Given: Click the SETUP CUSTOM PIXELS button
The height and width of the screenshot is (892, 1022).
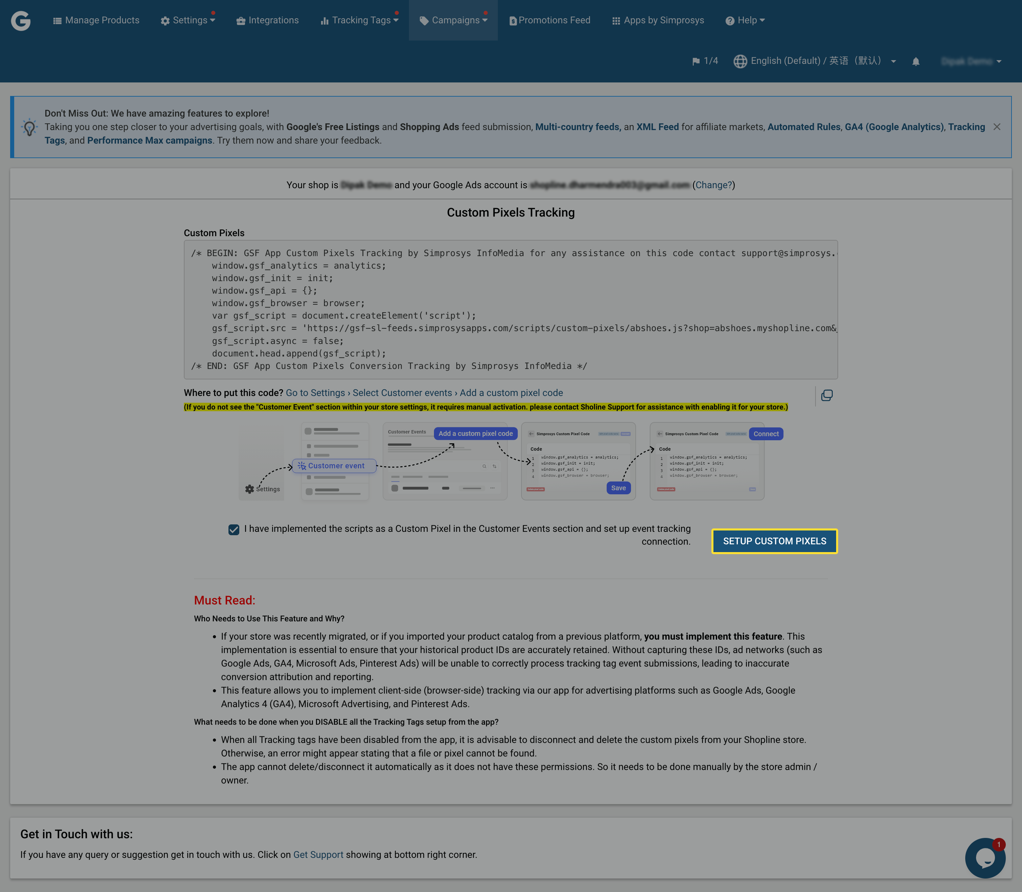Looking at the screenshot, I should click(774, 541).
